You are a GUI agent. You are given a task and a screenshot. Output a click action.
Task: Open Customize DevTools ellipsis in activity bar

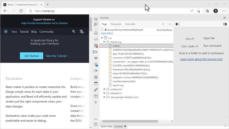point(96,119)
